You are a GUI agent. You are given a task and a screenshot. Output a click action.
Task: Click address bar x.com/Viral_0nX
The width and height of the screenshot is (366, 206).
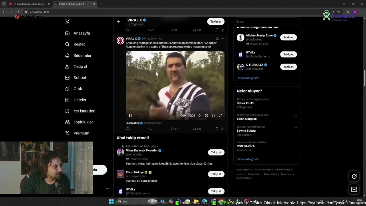point(39,12)
